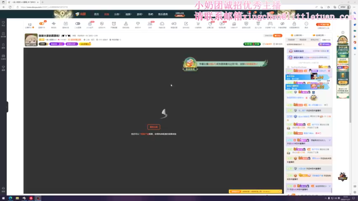This screenshot has height=201, width=358.
Task: Click the Douyu logo in the header
Action: 81,14
